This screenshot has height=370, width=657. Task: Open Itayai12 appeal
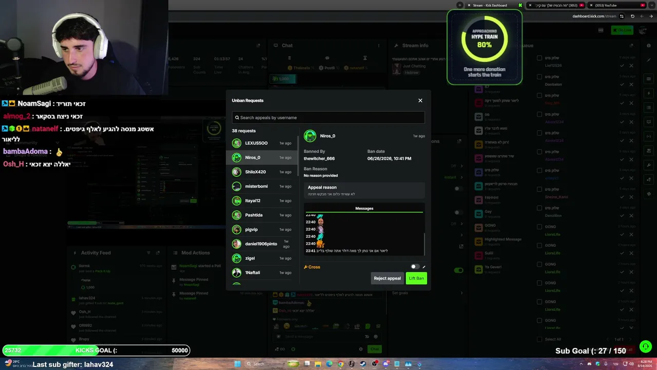point(262,201)
